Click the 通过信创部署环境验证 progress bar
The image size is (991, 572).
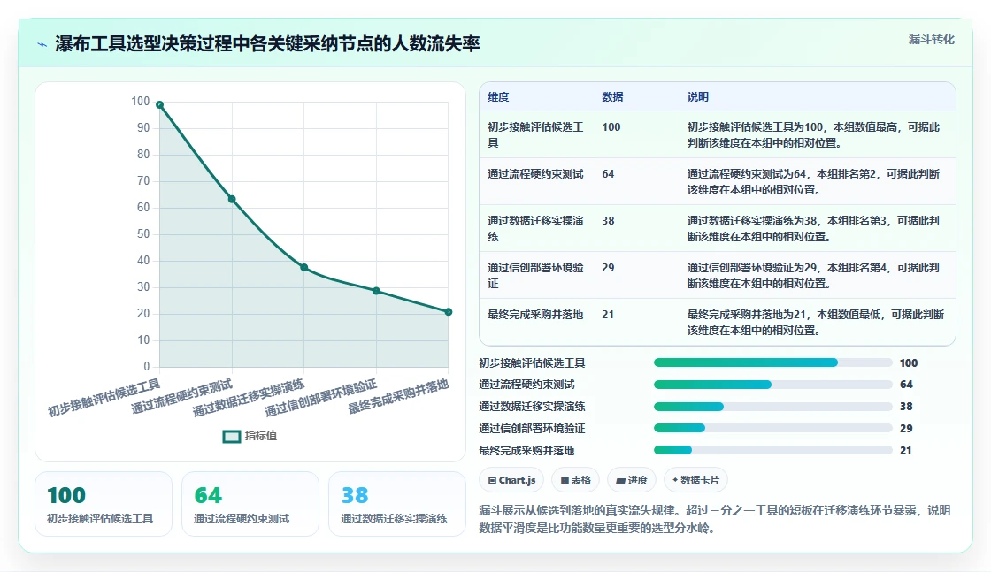[772, 428]
